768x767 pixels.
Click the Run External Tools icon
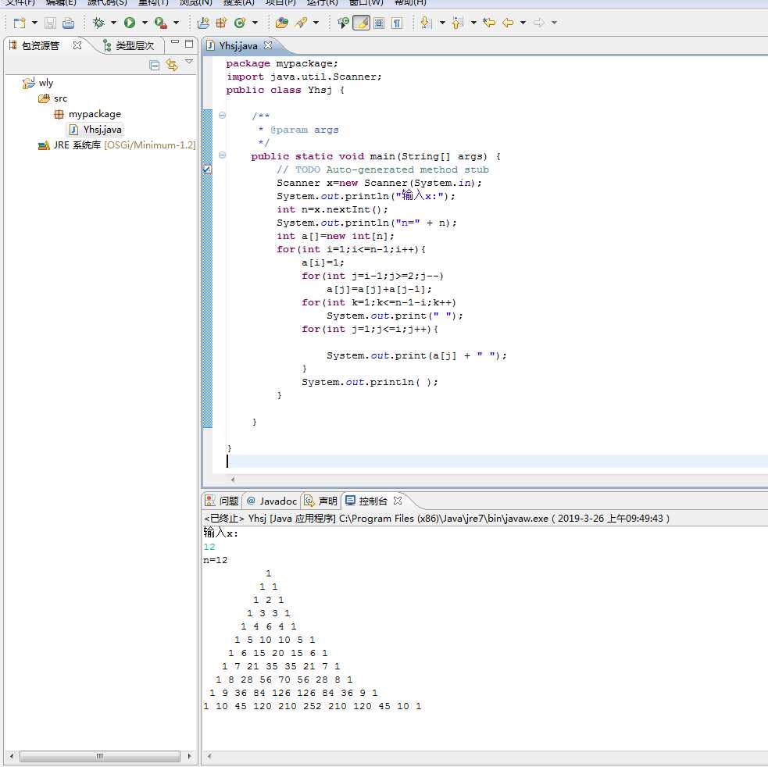tap(161, 23)
